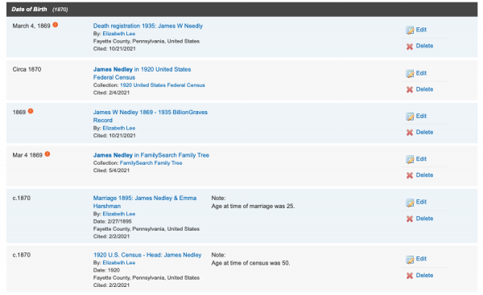This screenshot has width=483, height=295.
Task: Click the edit pencil icon for Death registration 1935
Action: pos(410,31)
